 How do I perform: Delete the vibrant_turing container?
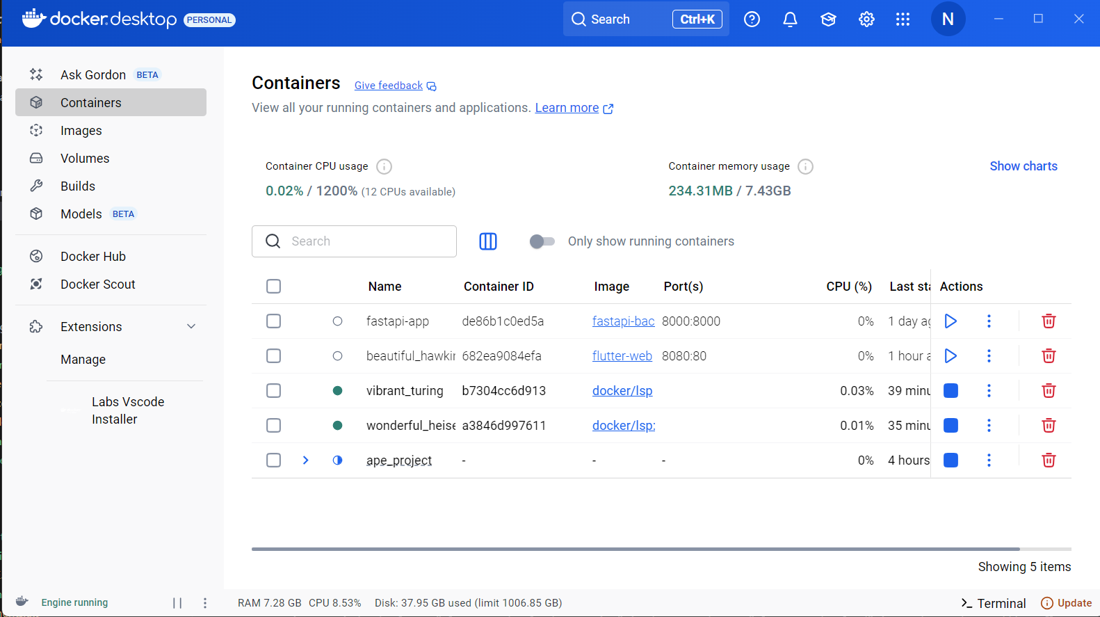click(1049, 390)
